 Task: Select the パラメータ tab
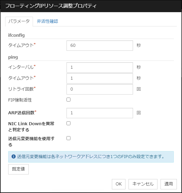[19, 21]
